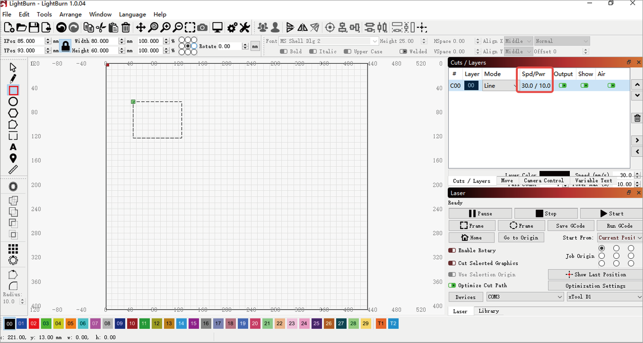643x343 pixels.
Task: Open Align X Middle dropdown
Action: [x=518, y=41]
